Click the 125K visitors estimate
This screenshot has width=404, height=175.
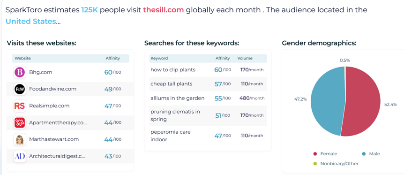point(90,10)
